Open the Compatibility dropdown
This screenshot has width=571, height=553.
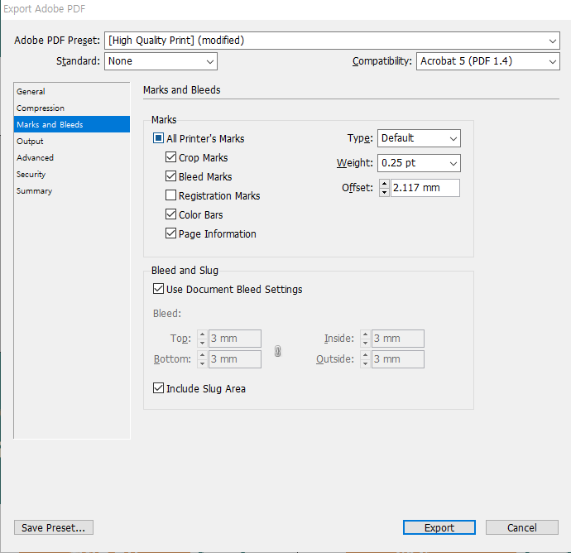488,61
